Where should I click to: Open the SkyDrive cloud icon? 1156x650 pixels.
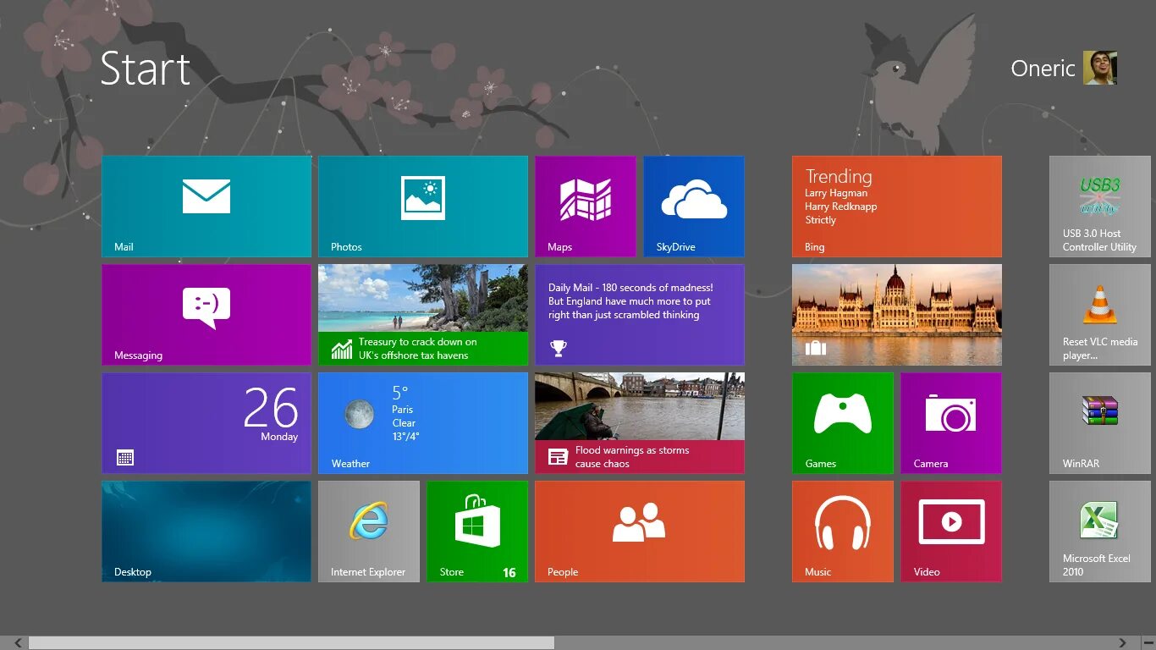[x=694, y=200]
